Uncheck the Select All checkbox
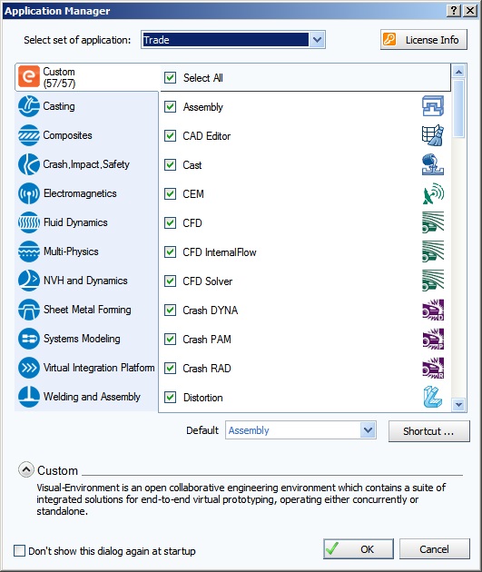 (x=170, y=78)
